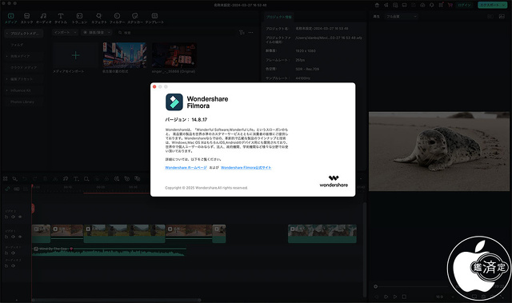Select フォルダ in the media sidebar
Screen dimensions: 512x303
coord(17,45)
